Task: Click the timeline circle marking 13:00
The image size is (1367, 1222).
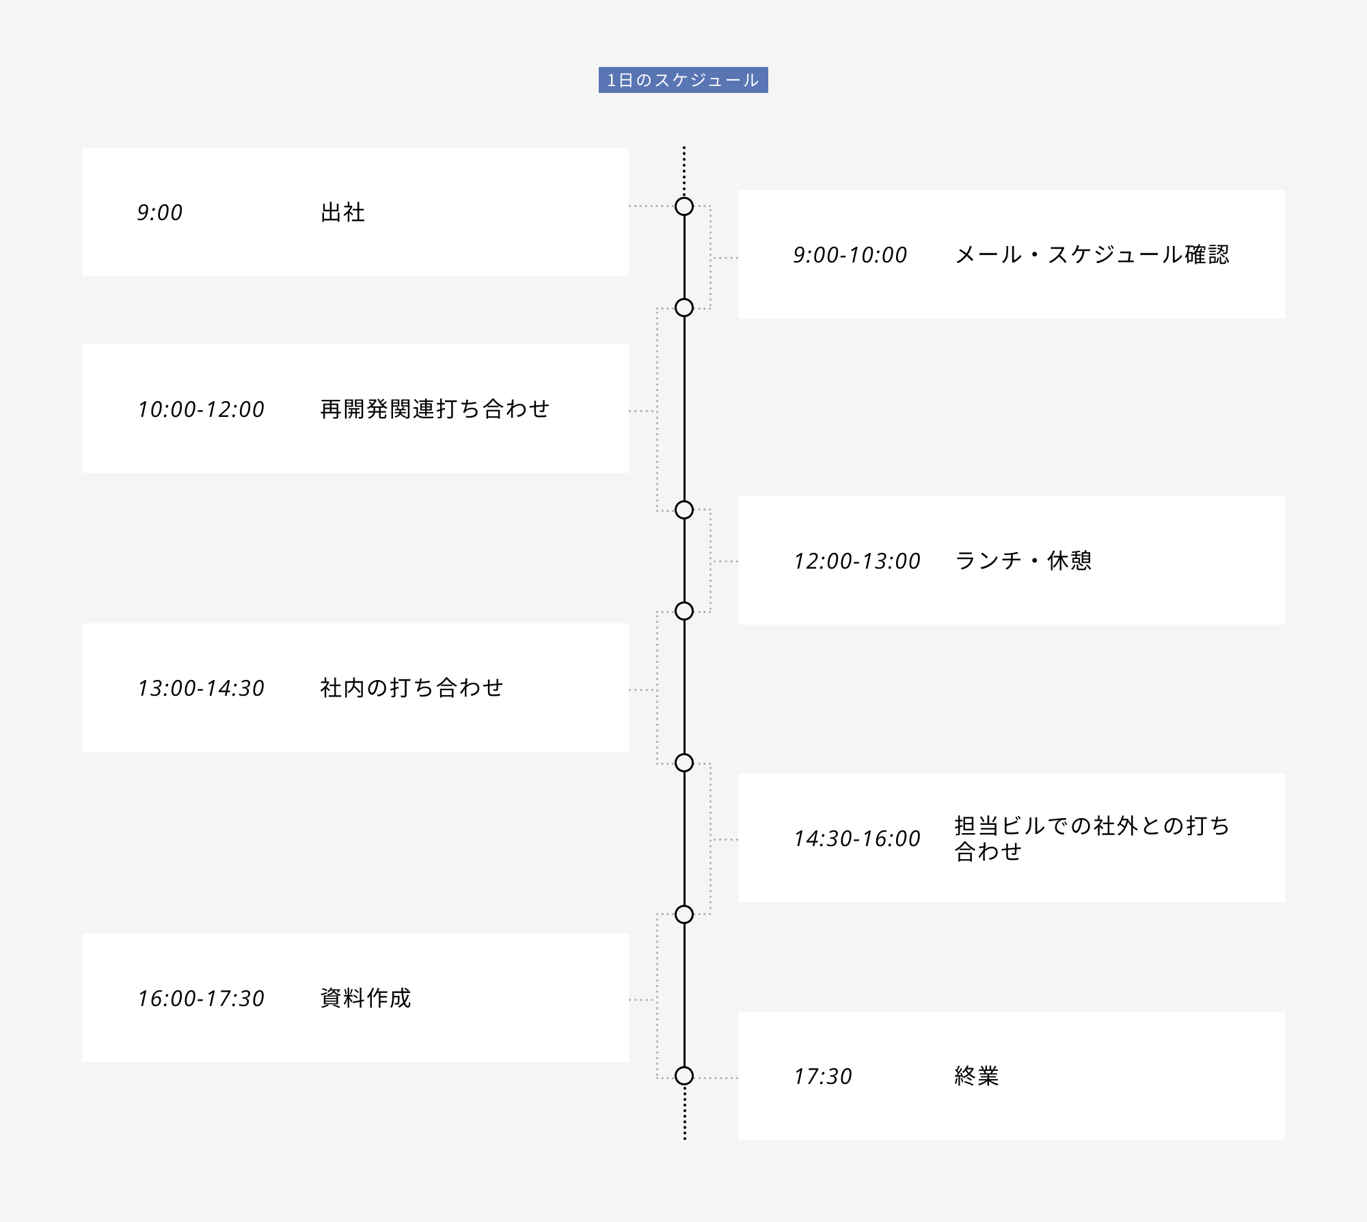Action: [684, 611]
